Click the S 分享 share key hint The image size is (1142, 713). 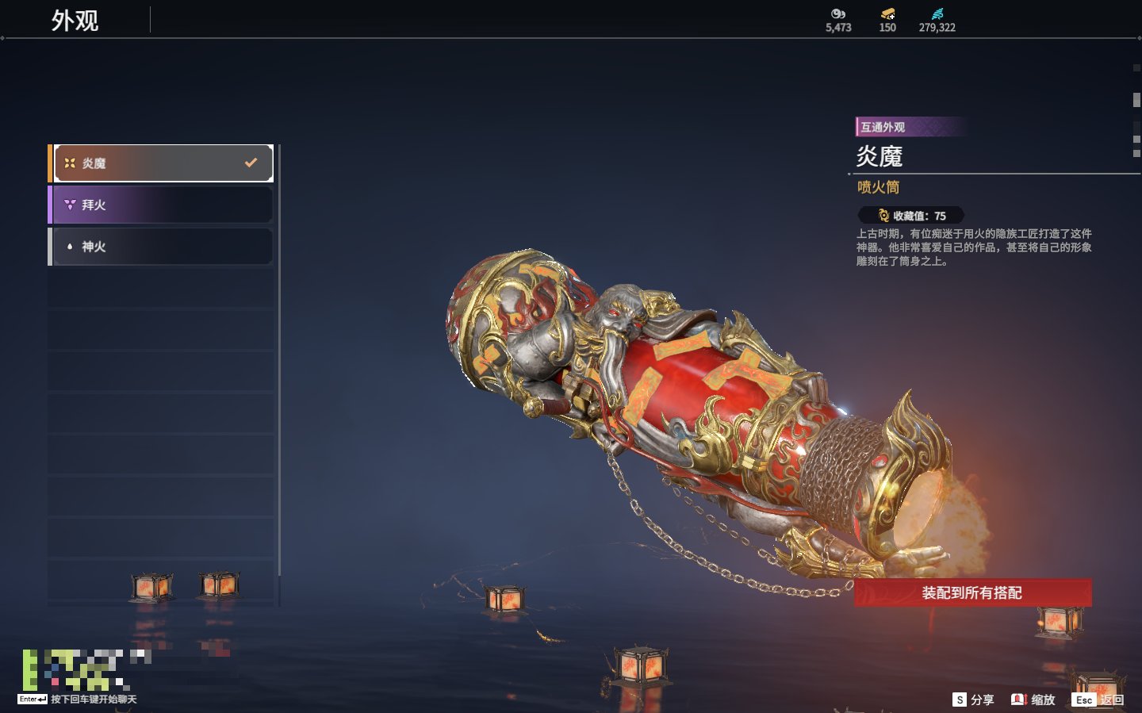(973, 700)
